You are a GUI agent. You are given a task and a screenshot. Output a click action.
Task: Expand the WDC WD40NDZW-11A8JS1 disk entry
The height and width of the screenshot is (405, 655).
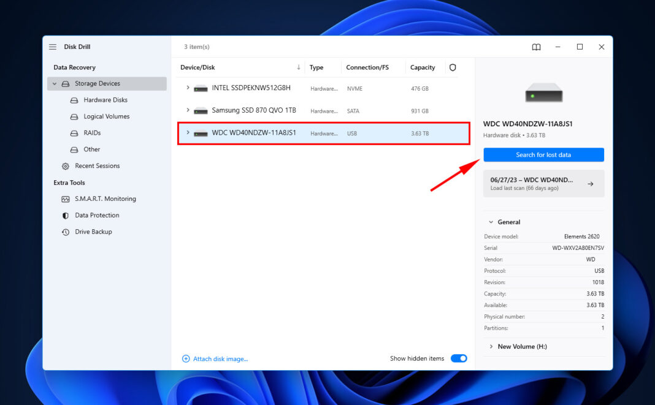(x=188, y=133)
